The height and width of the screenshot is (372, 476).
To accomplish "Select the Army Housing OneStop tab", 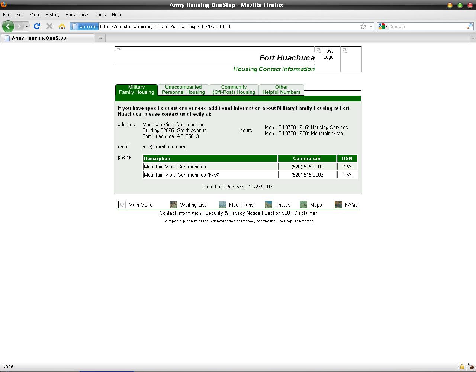I will point(47,38).
